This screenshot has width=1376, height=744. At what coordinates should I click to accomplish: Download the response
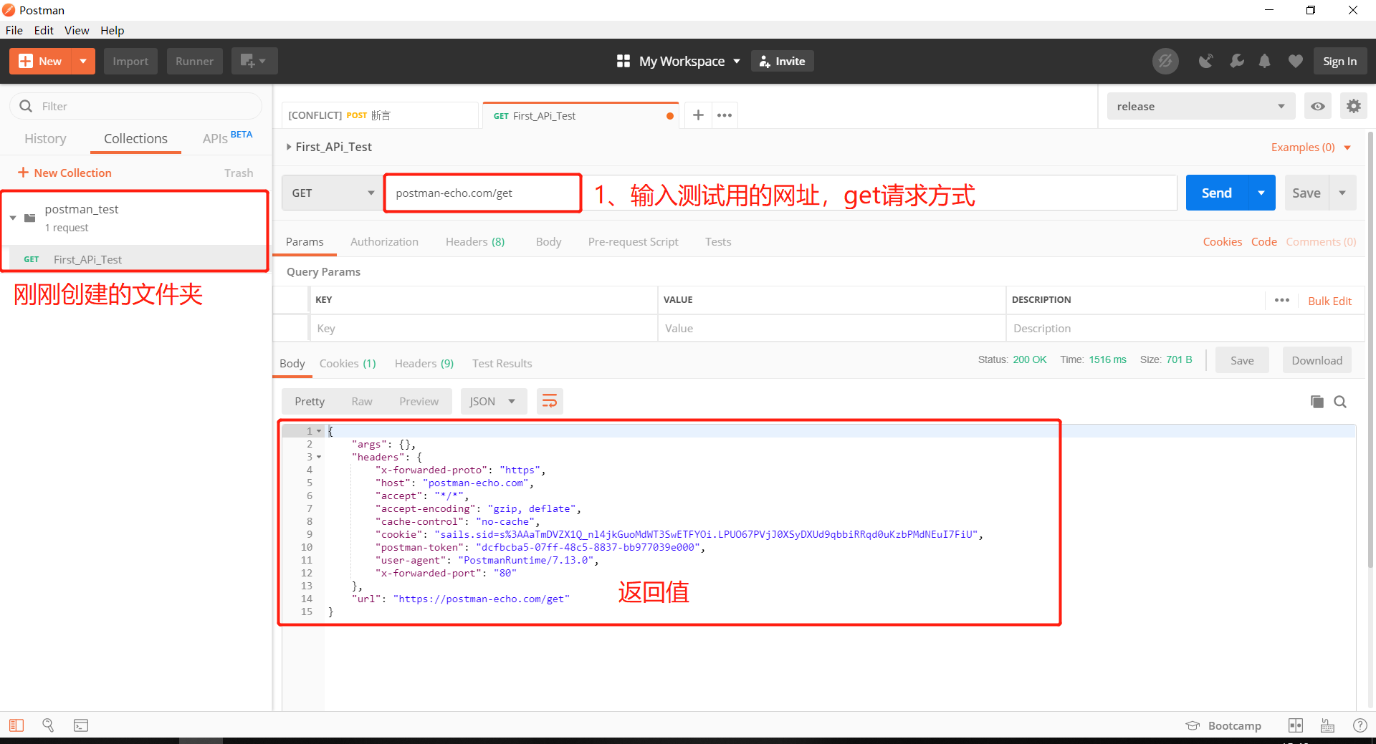click(1317, 360)
